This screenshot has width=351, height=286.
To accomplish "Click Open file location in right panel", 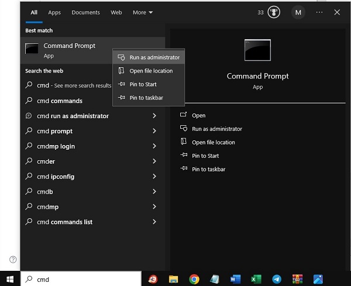I will point(213,142).
